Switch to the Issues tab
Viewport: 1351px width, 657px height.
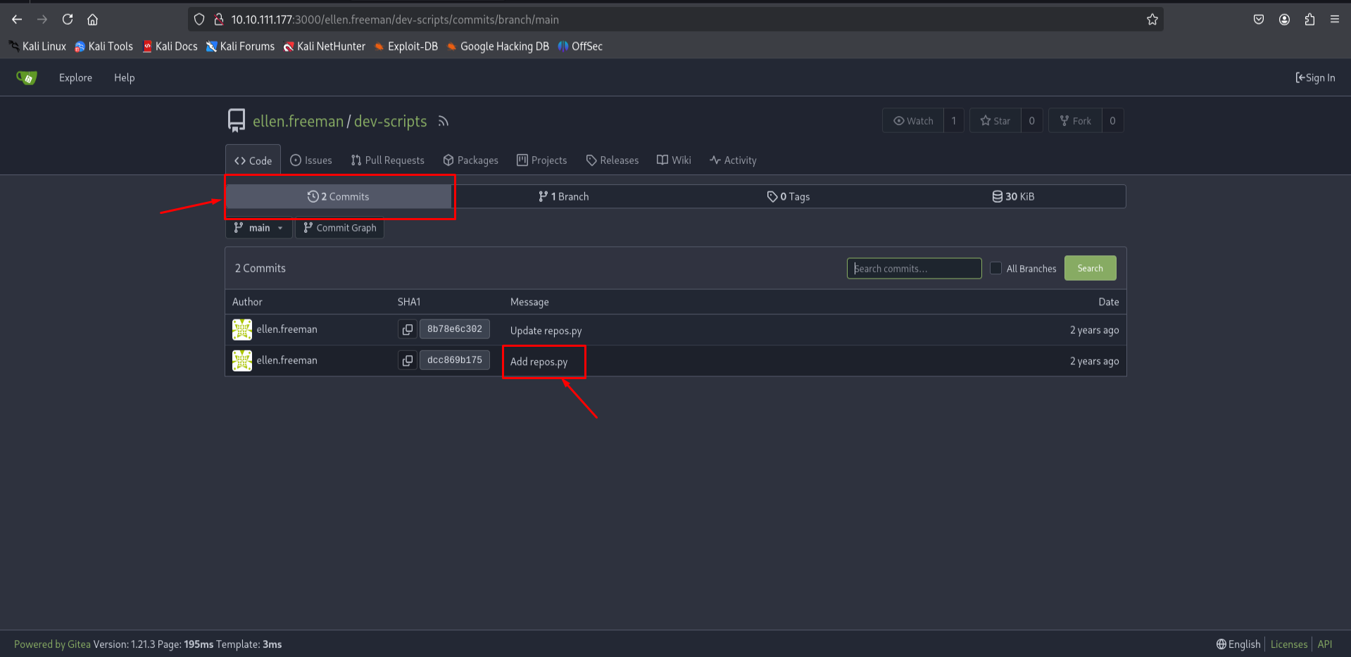[311, 160]
